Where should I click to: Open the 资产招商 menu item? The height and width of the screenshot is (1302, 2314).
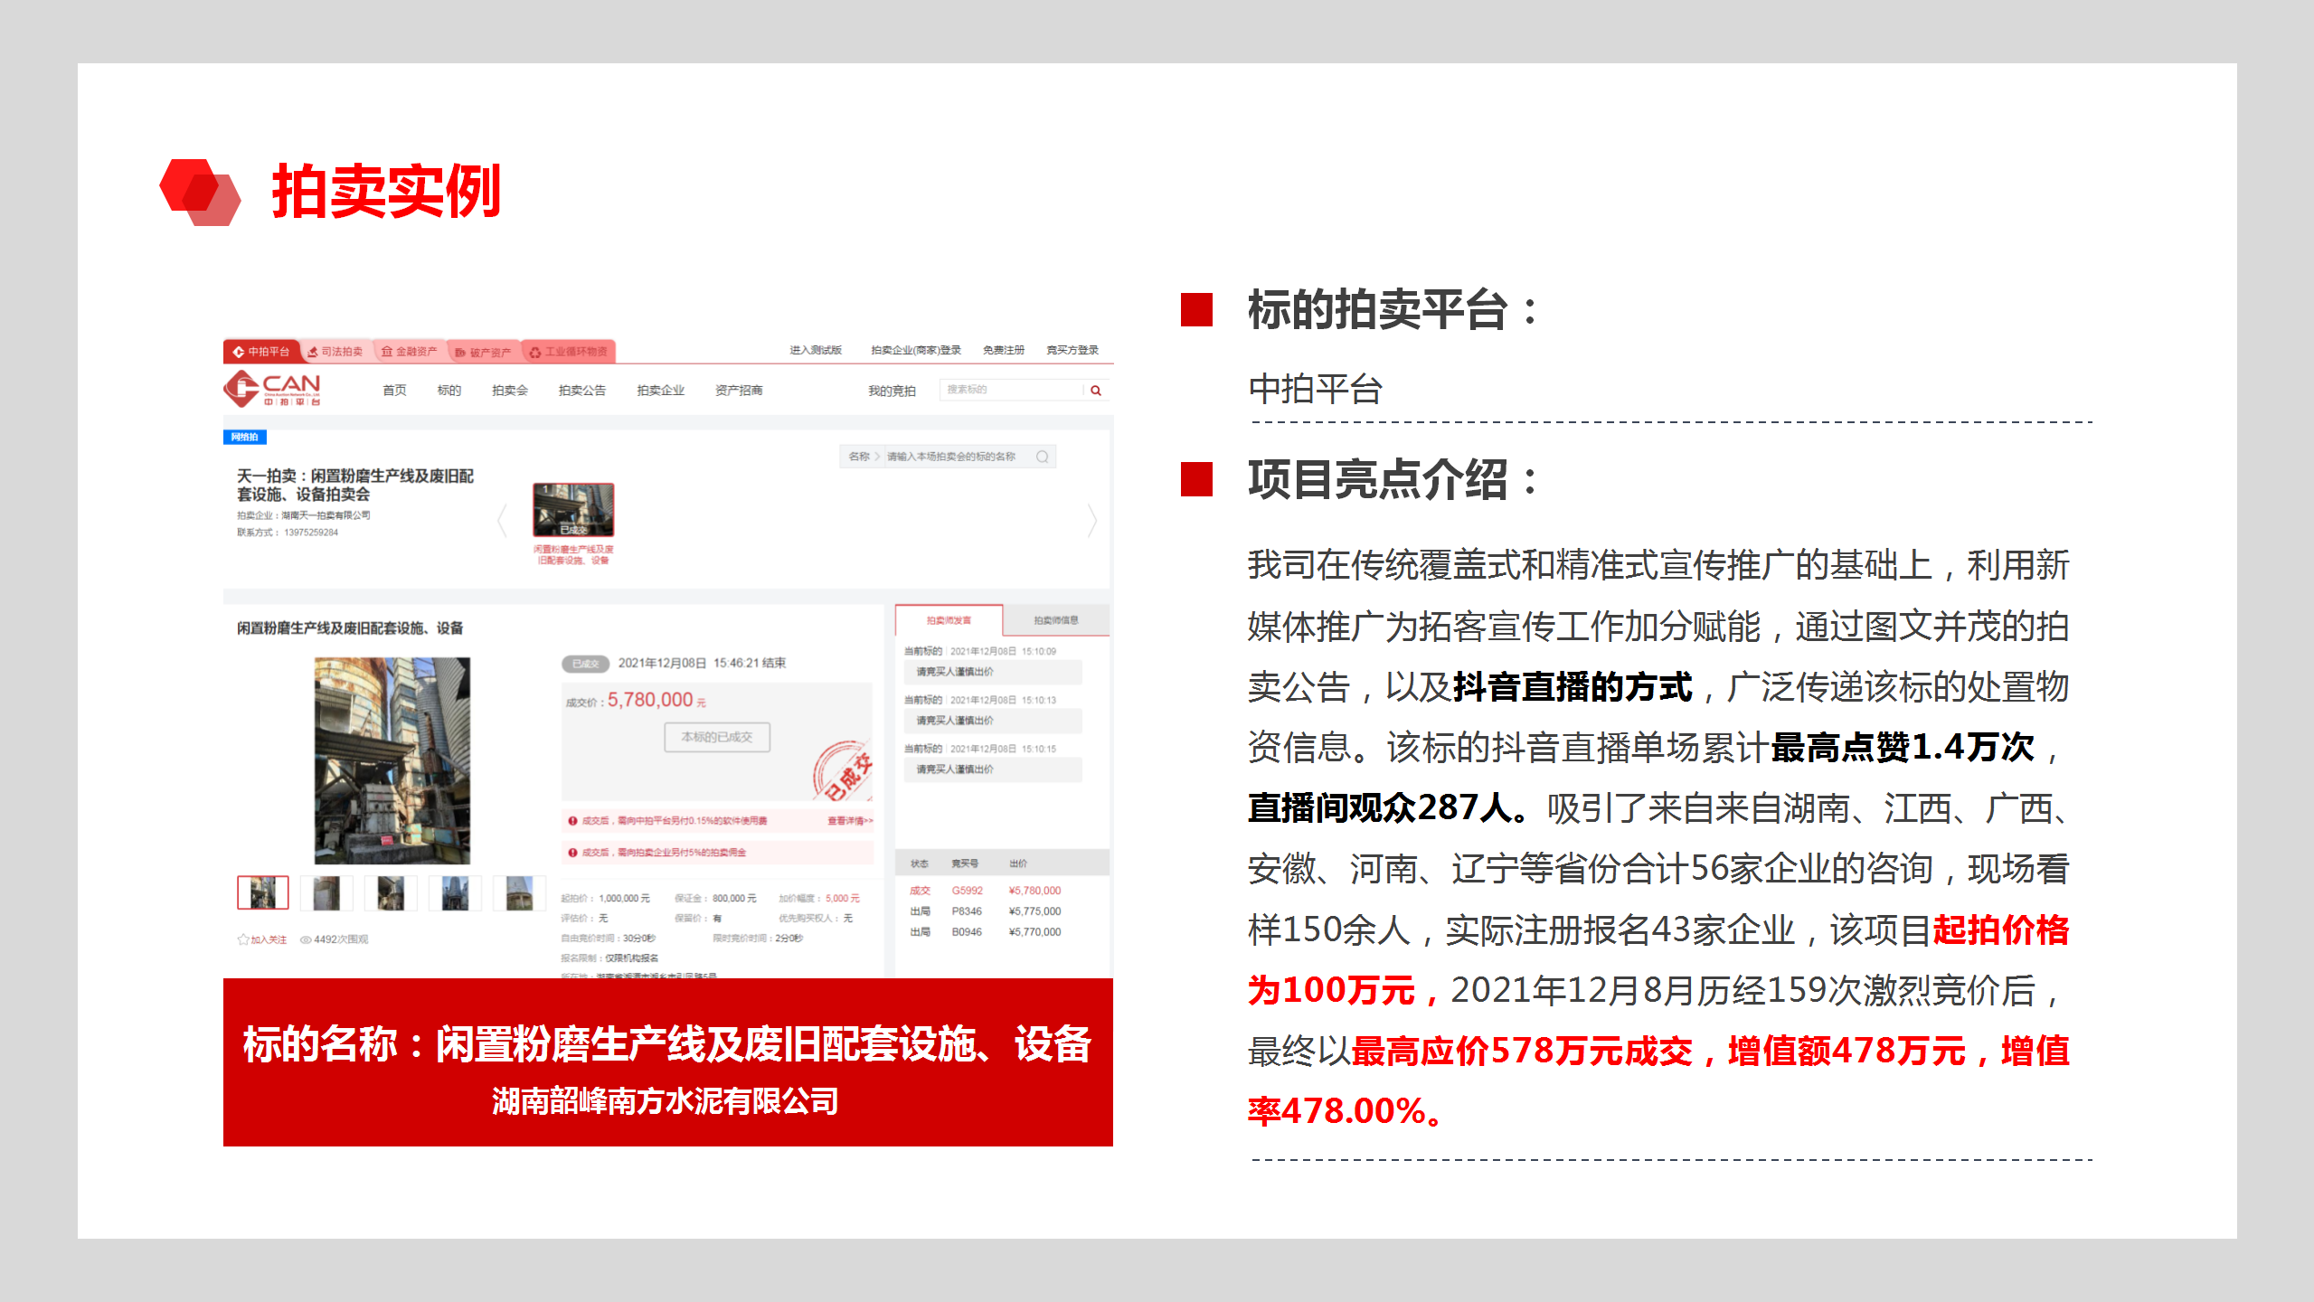point(739,391)
